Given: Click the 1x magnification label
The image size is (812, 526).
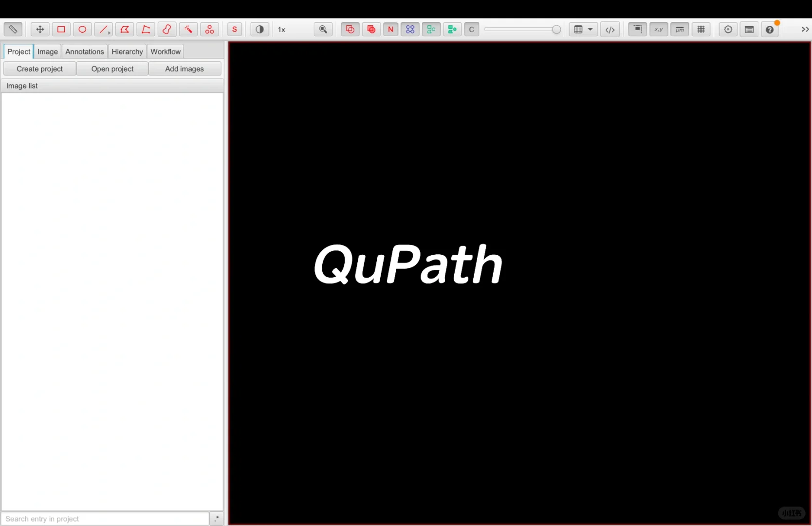Looking at the screenshot, I should [x=282, y=30].
